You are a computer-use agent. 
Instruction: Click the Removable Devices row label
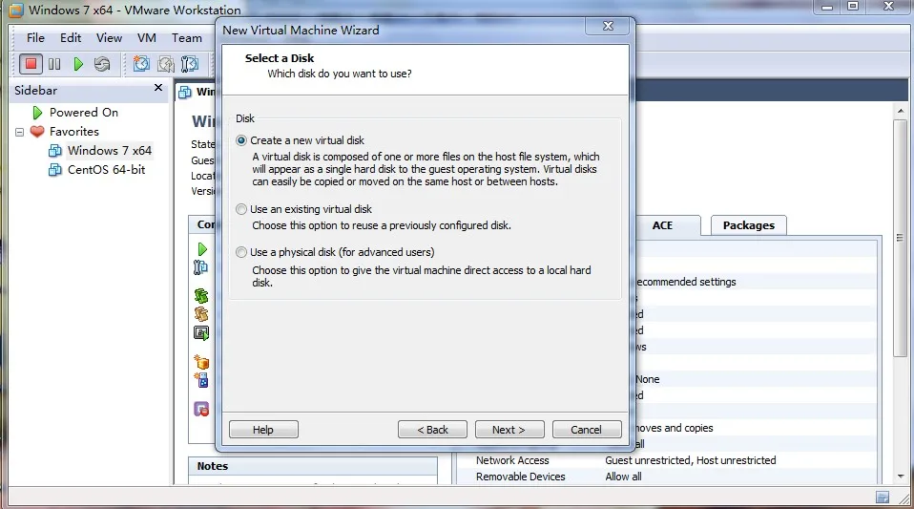[x=521, y=477]
